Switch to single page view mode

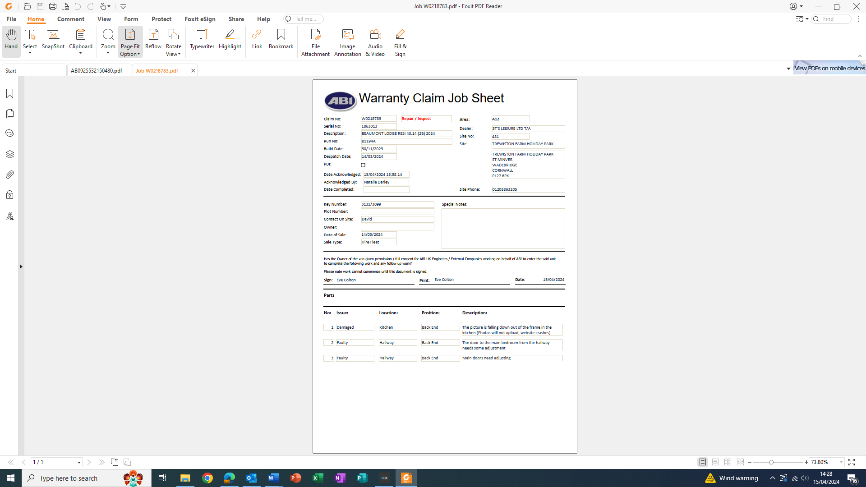click(703, 462)
